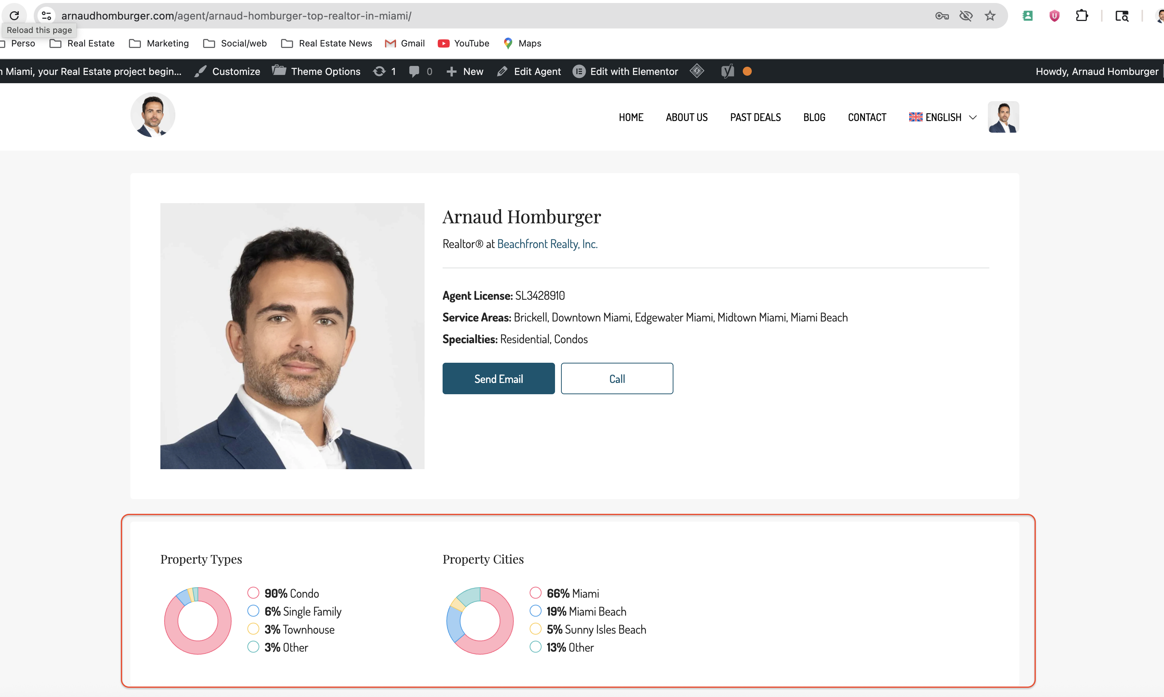Open the ABOUT US navigation item
The height and width of the screenshot is (697, 1164).
686,117
